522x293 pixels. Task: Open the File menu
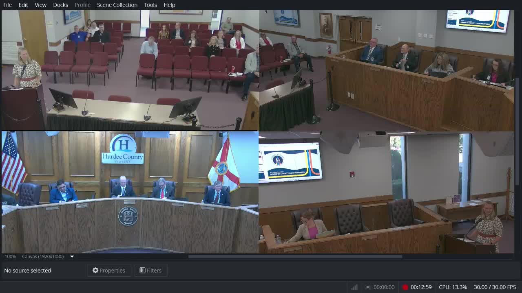tap(7, 5)
